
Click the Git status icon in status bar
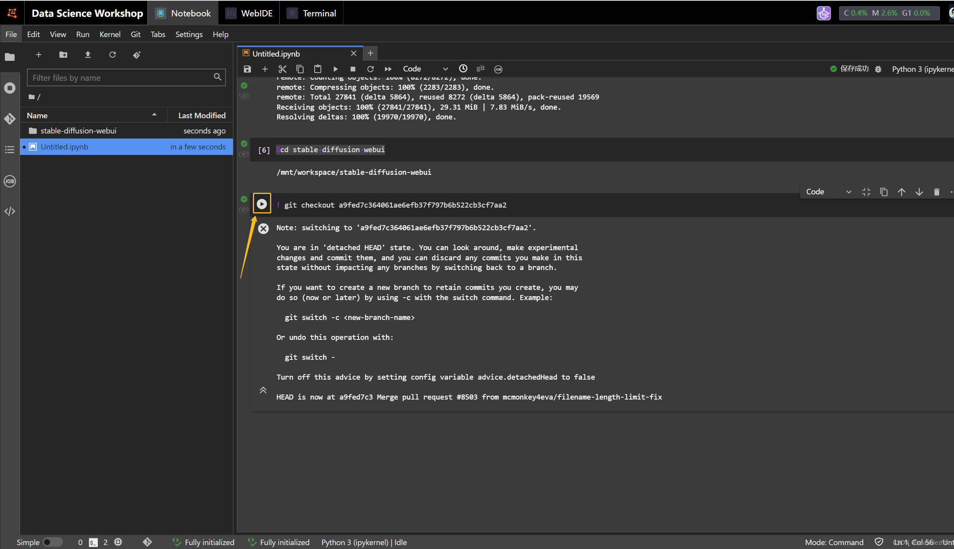click(x=147, y=542)
